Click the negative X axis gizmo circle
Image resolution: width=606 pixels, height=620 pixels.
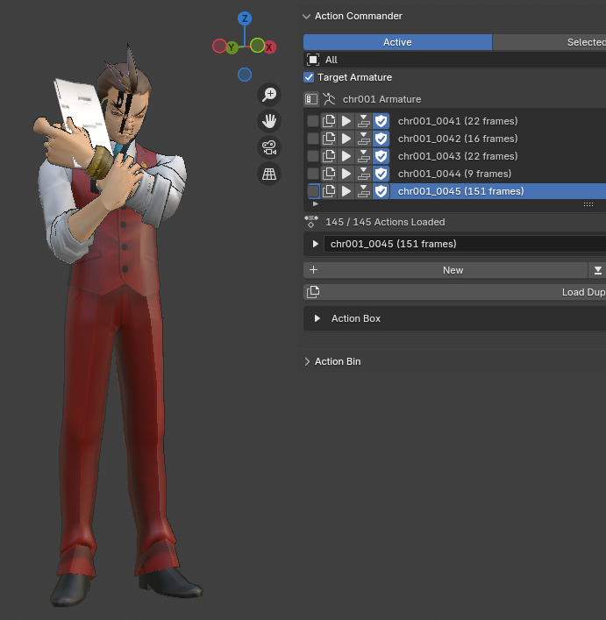click(x=219, y=46)
